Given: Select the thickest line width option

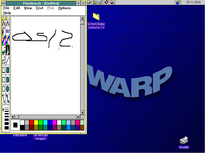Looking at the screenshot, I should coord(7,127).
